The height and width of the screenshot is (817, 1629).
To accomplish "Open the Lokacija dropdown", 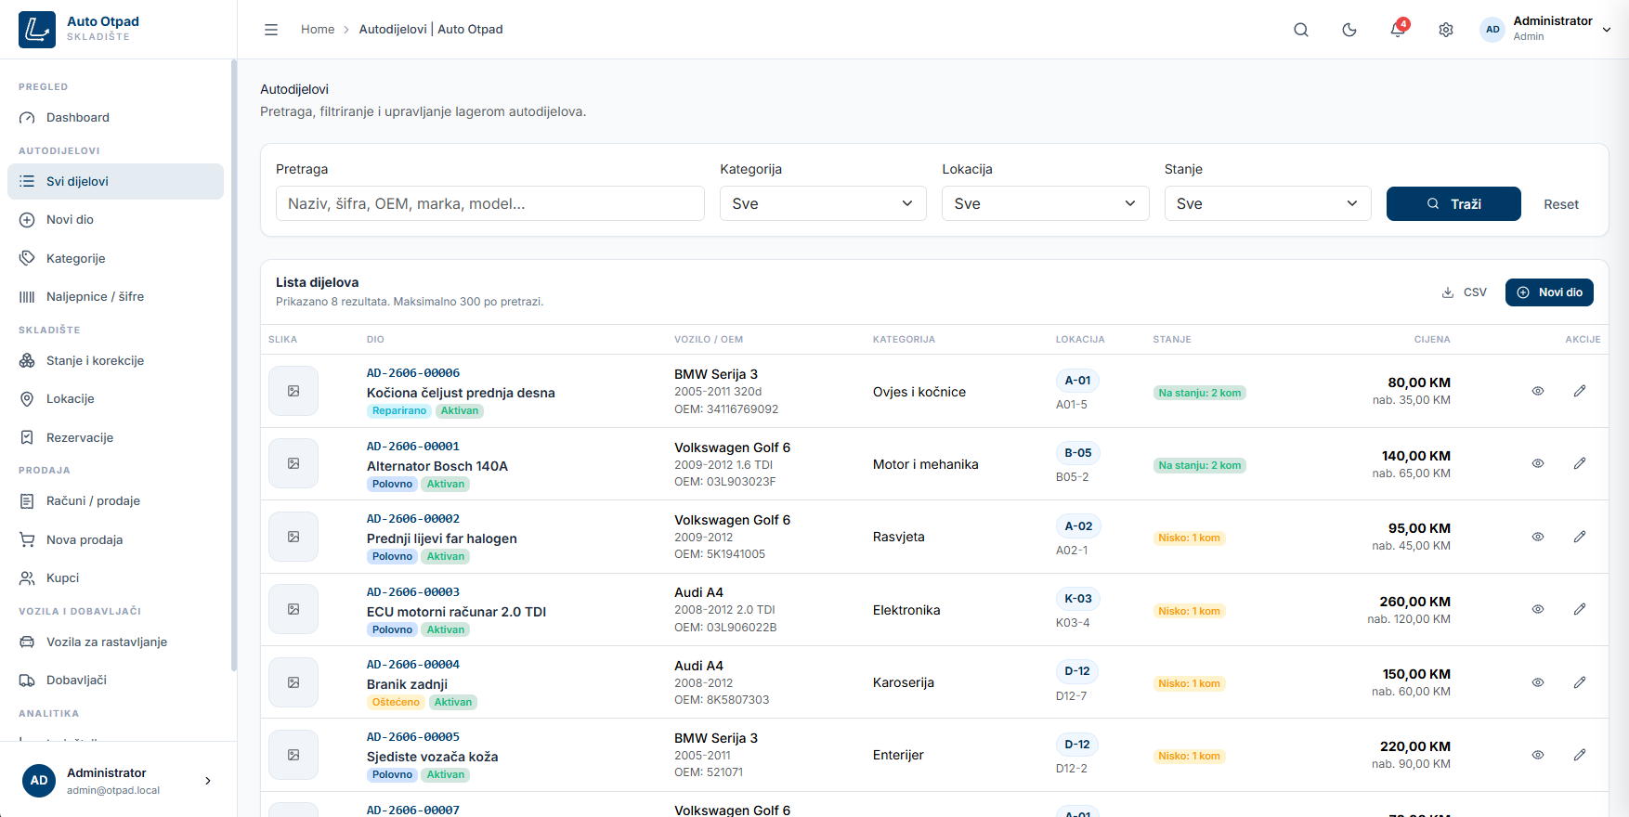I will coord(1046,203).
